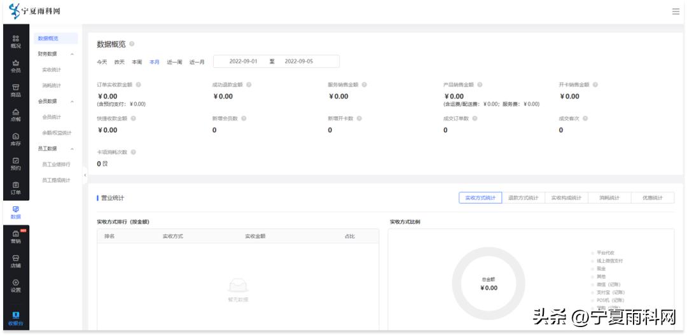Select the 数据 data sidebar icon
Image resolution: width=687 pixels, height=336 pixels.
pyautogui.click(x=16, y=213)
